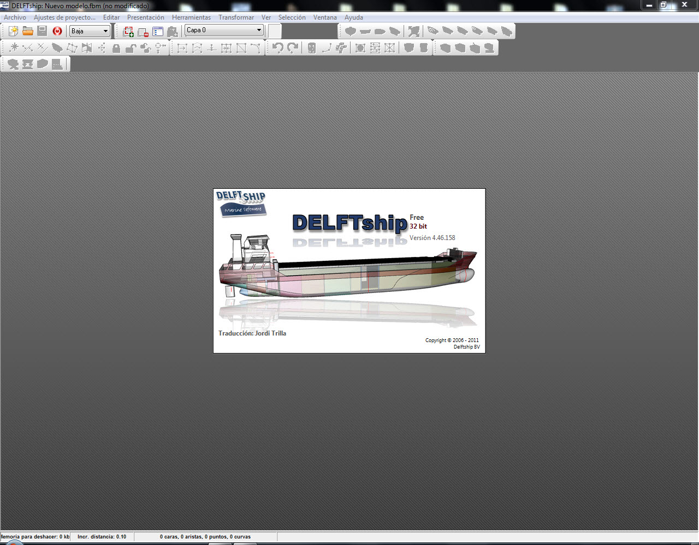Open the Transformar menu
Screen dimensions: 699x545
(x=236, y=17)
